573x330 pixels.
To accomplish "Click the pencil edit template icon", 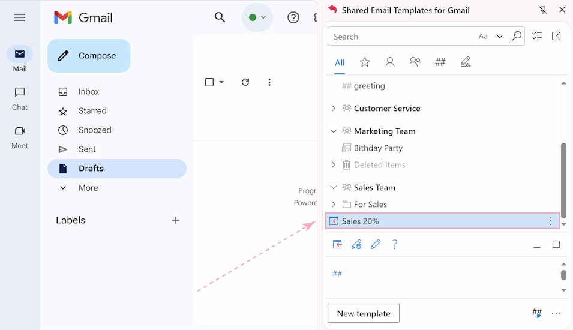I will [x=376, y=244].
